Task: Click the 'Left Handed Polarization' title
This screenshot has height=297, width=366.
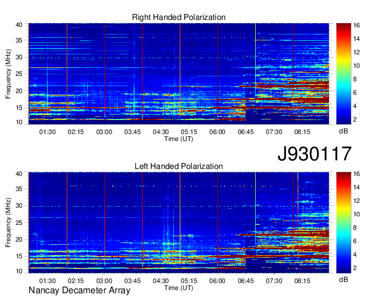Action: (179, 166)
